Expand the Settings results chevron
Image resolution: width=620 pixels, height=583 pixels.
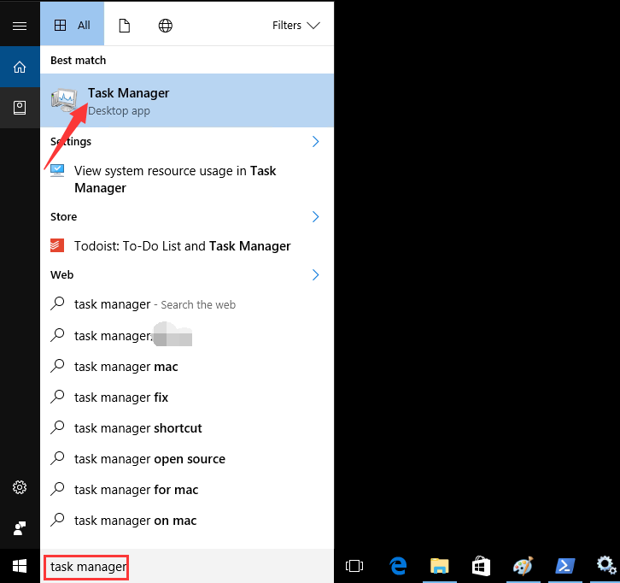coord(315,141)
